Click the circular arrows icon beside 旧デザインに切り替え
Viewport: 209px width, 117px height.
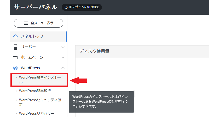click(x=66, y=7)
